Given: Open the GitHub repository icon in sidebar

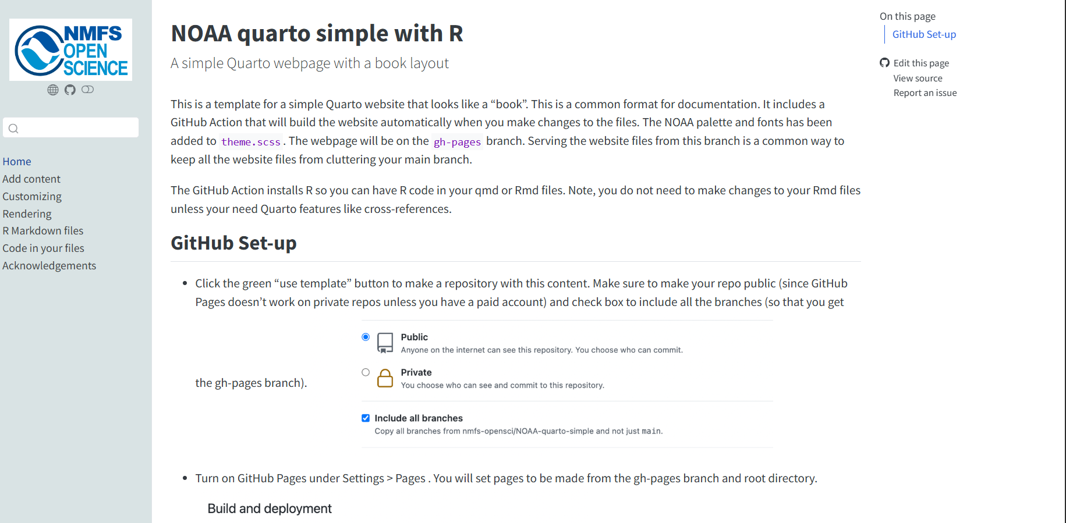Looking at the screenshot, I should (x=70, y=90).
